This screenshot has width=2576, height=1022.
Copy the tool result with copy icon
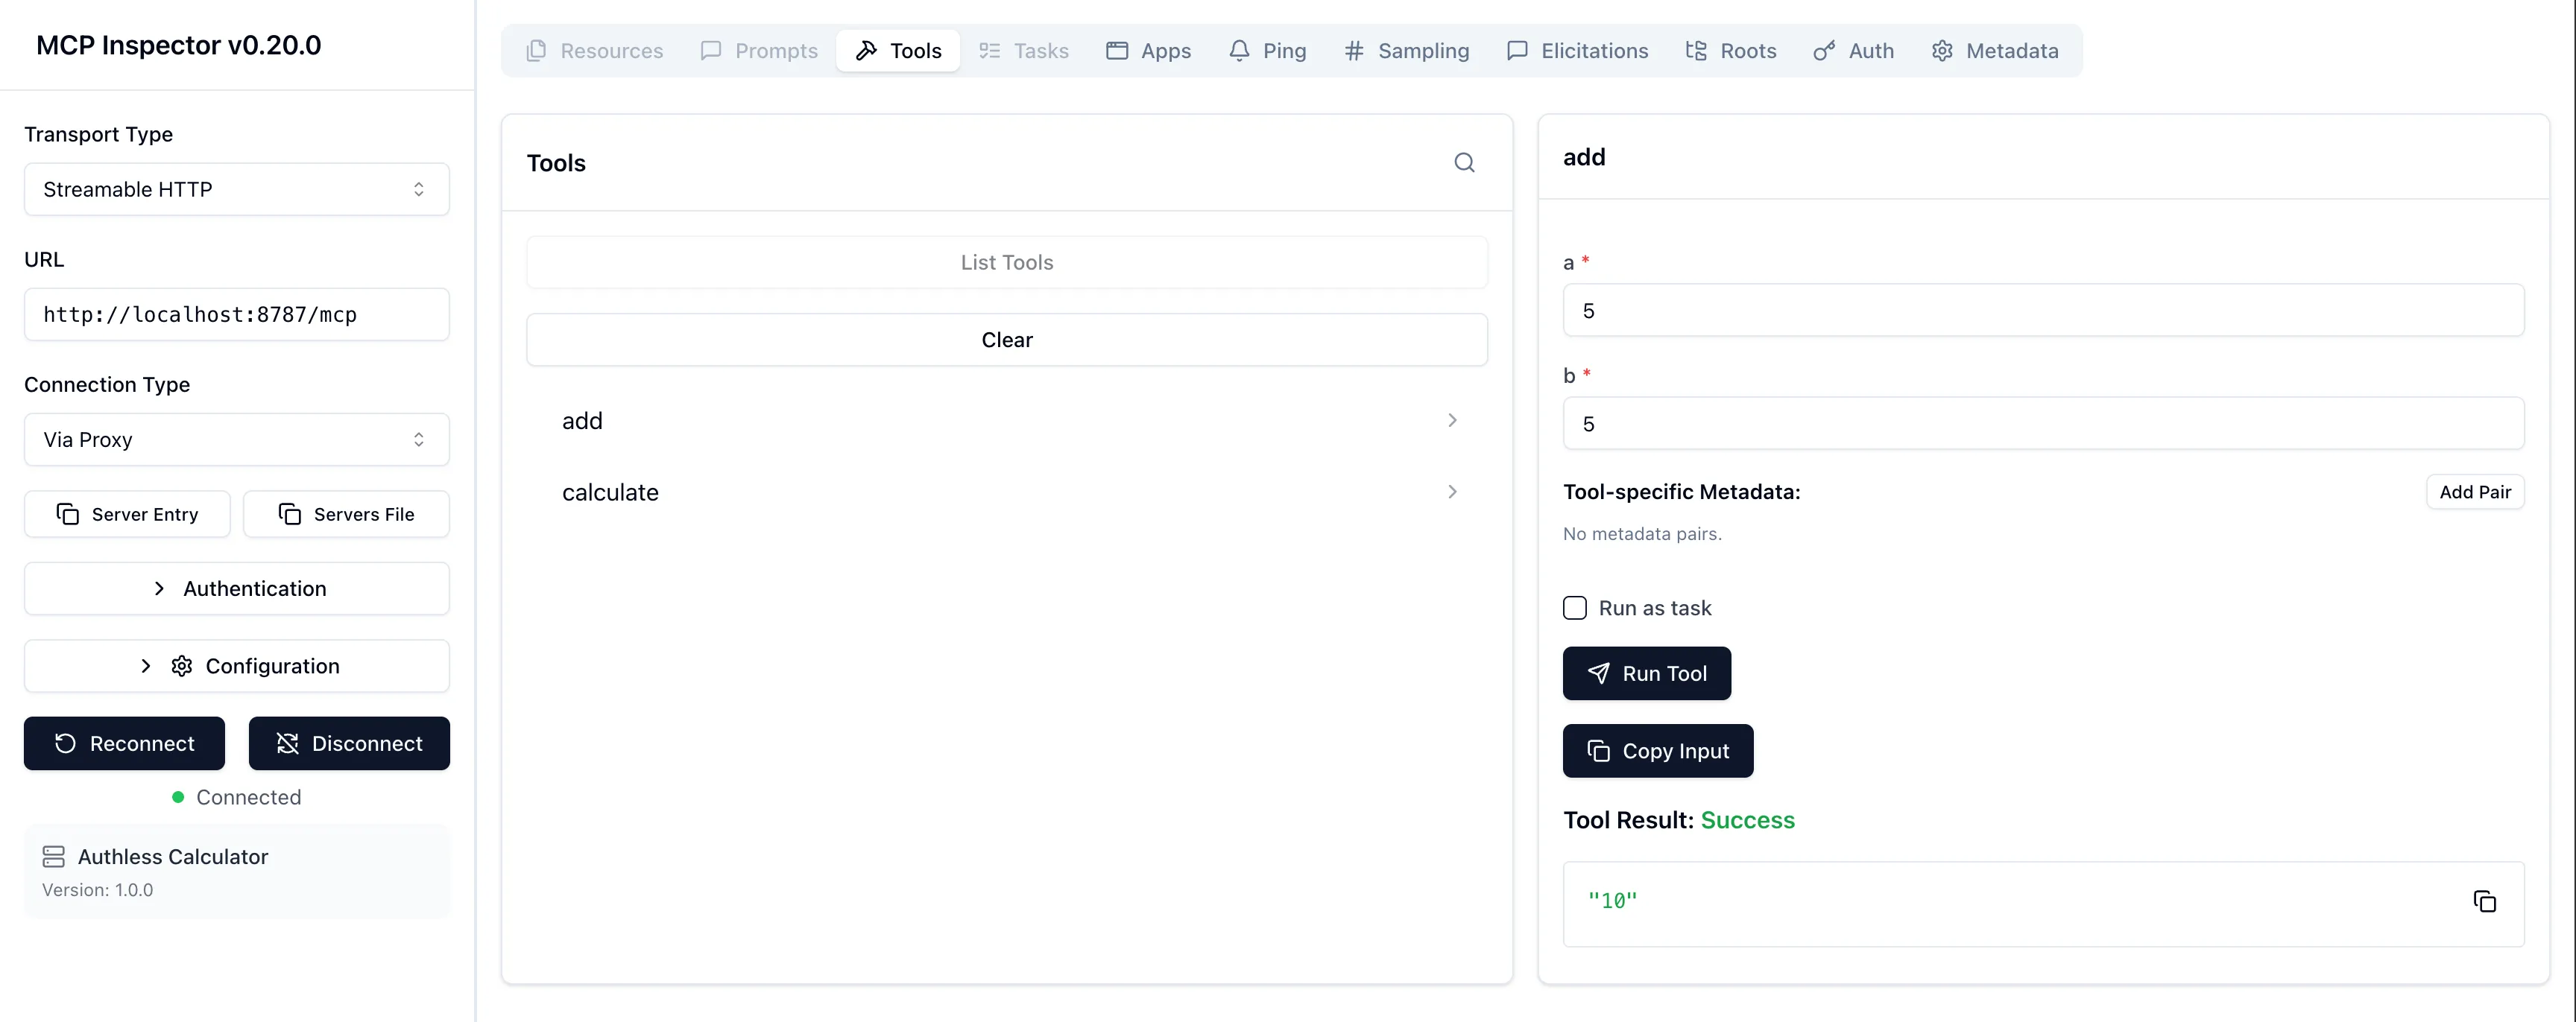[2485, 901]
